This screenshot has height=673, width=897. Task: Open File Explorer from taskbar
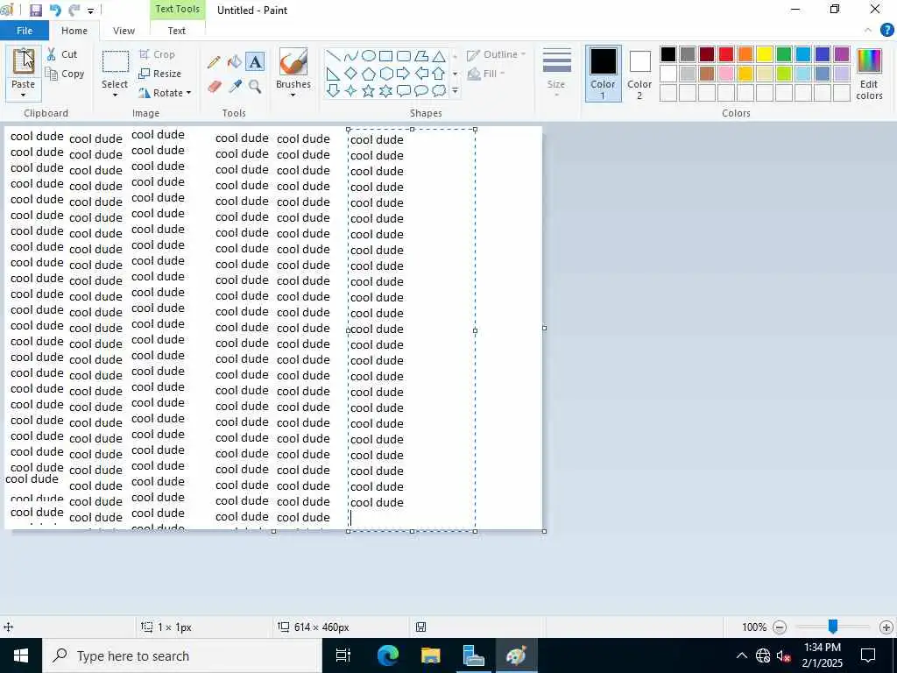430,655
